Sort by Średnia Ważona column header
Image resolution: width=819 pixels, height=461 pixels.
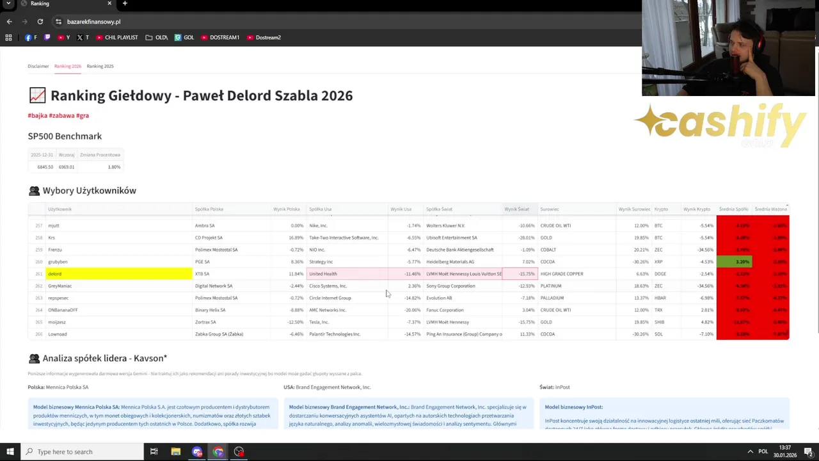[x=770, y=209]
